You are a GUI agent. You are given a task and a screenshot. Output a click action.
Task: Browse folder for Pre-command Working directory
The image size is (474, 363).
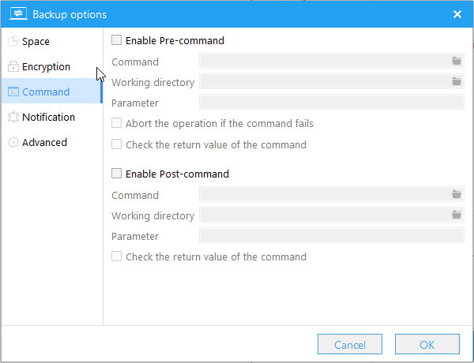[457, 81]
